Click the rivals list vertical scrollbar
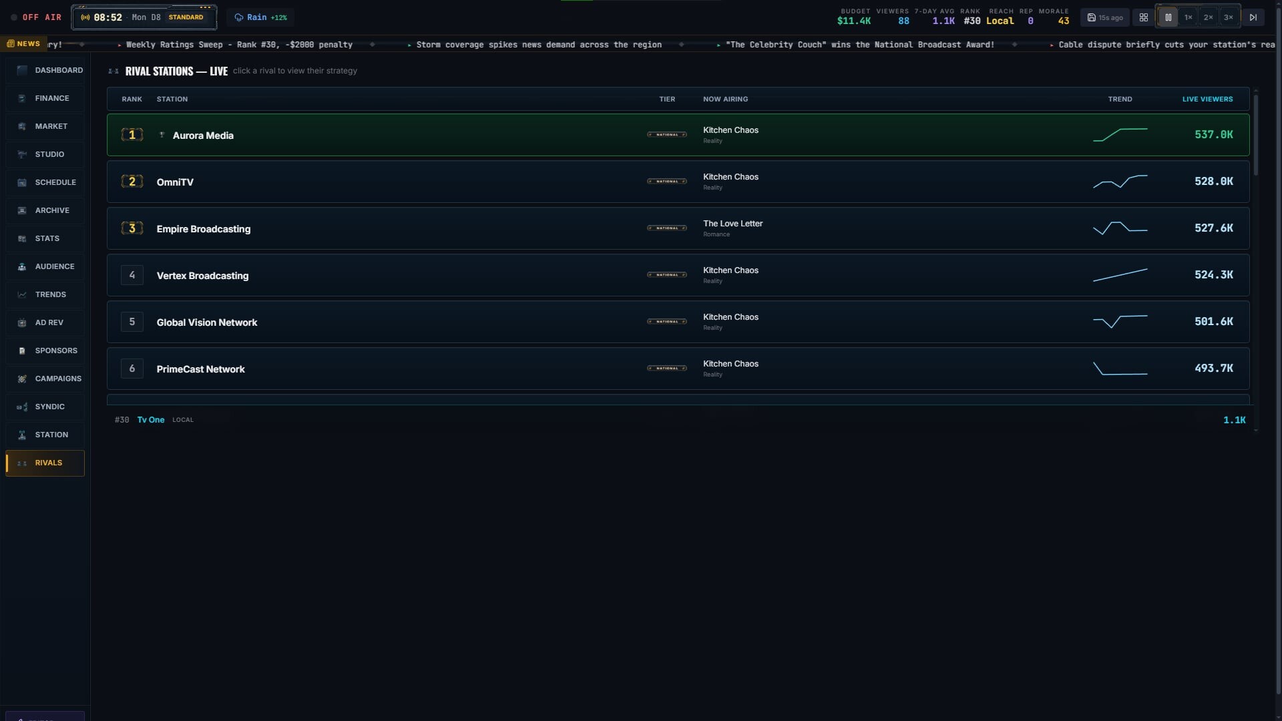The height and width of the screenshot is (721, 1282). [x=1256, y=135]
